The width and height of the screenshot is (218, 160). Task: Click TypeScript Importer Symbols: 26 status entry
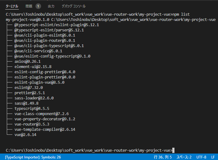(x=33, y=157)
